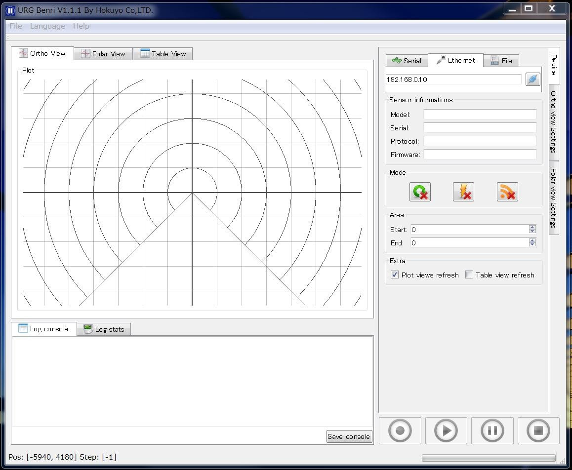The width and height of the screenshot is (572, 470).
Task: Click the orange signal mode button
Action: [x=507, y=192]
